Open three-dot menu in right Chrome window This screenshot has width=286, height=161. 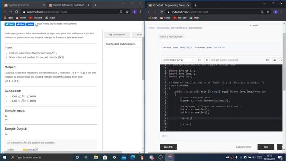(282, 12)
